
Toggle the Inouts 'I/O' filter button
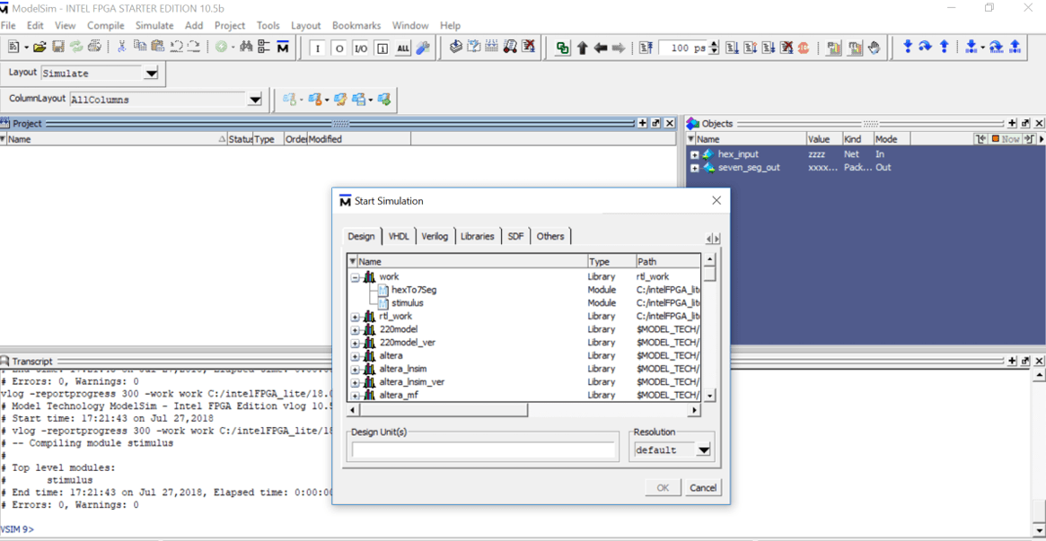359,48
